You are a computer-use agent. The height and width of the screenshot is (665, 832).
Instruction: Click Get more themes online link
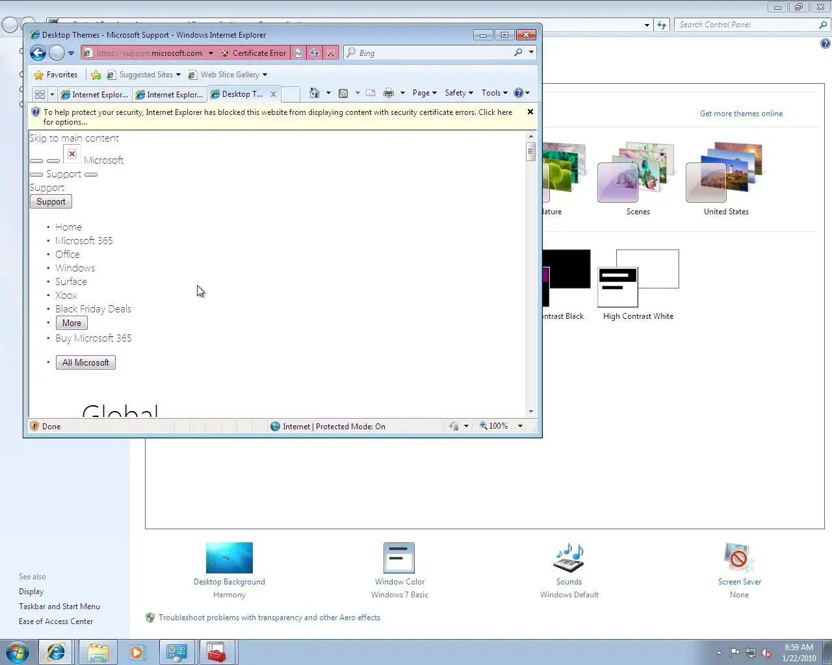pyautogui.click(x=741, y=114)
